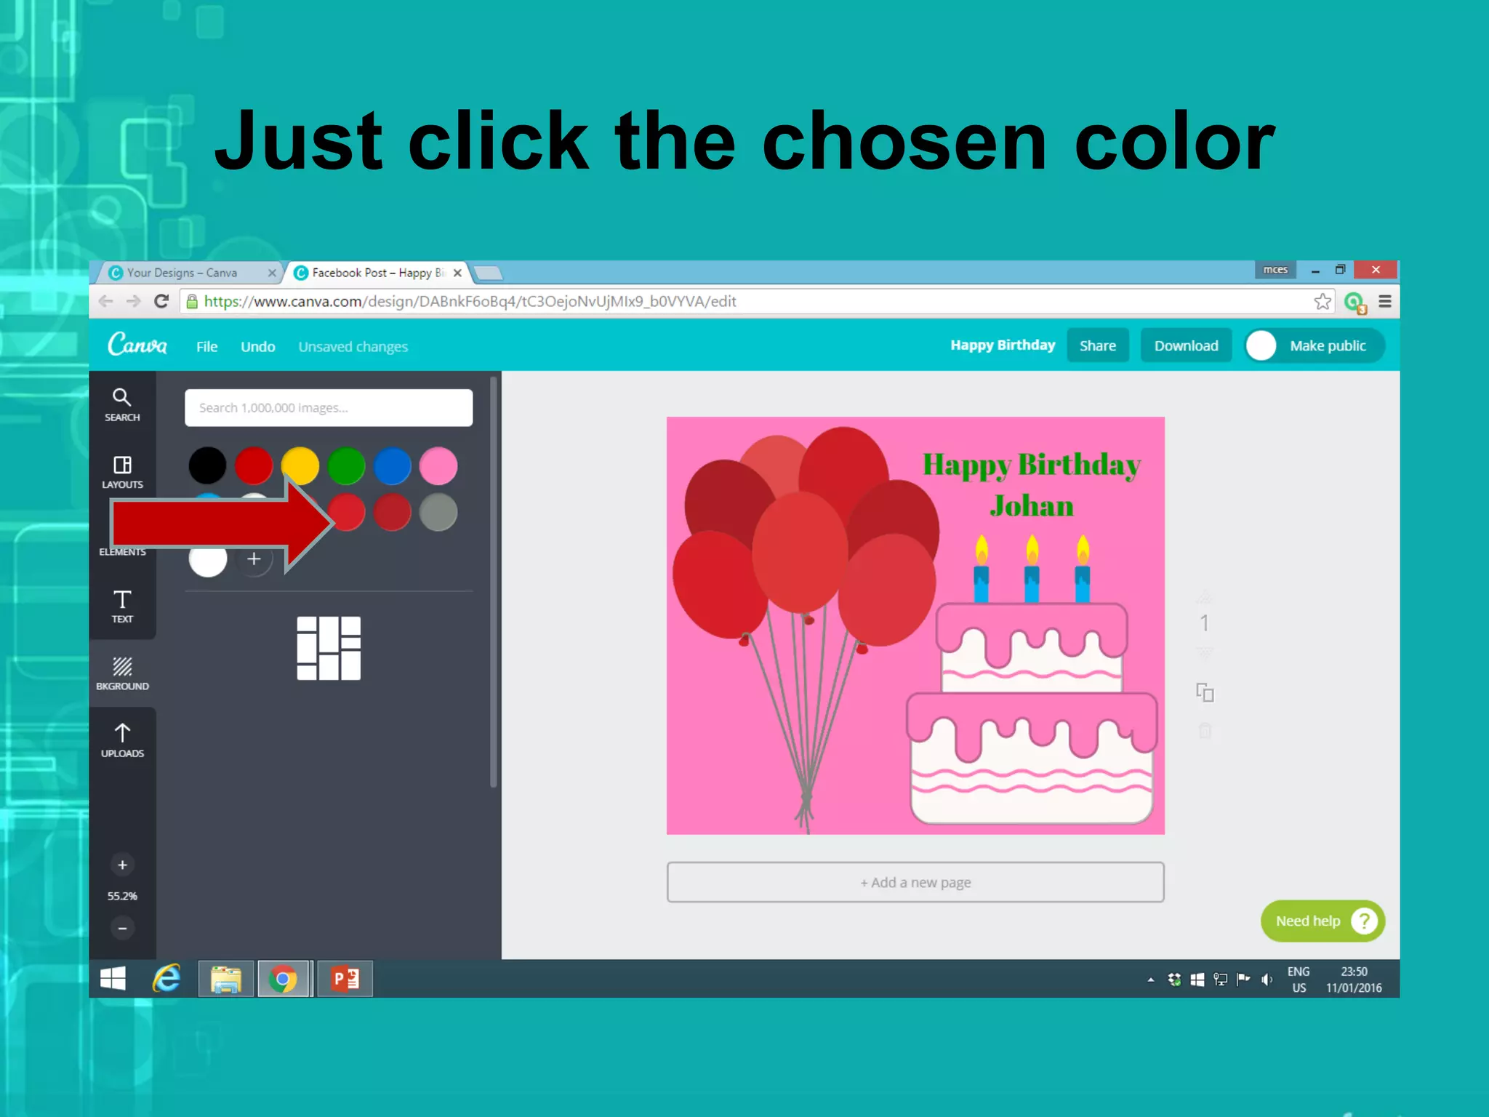Open a new browser tab

(488, 273)
